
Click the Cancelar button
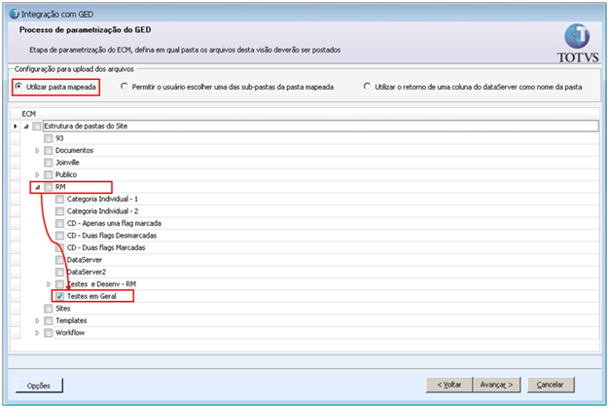(551, 385)
